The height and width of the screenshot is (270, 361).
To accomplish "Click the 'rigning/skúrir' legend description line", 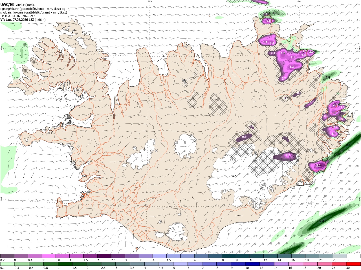I will tap(33, 9).
